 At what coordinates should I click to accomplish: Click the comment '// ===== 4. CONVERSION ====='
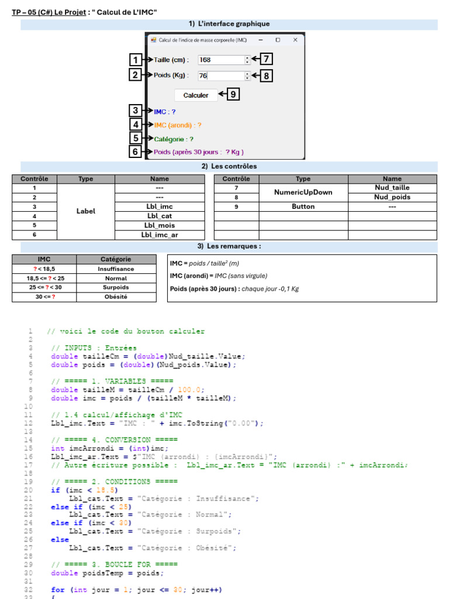pyautogui.click(x=115, y=440)
